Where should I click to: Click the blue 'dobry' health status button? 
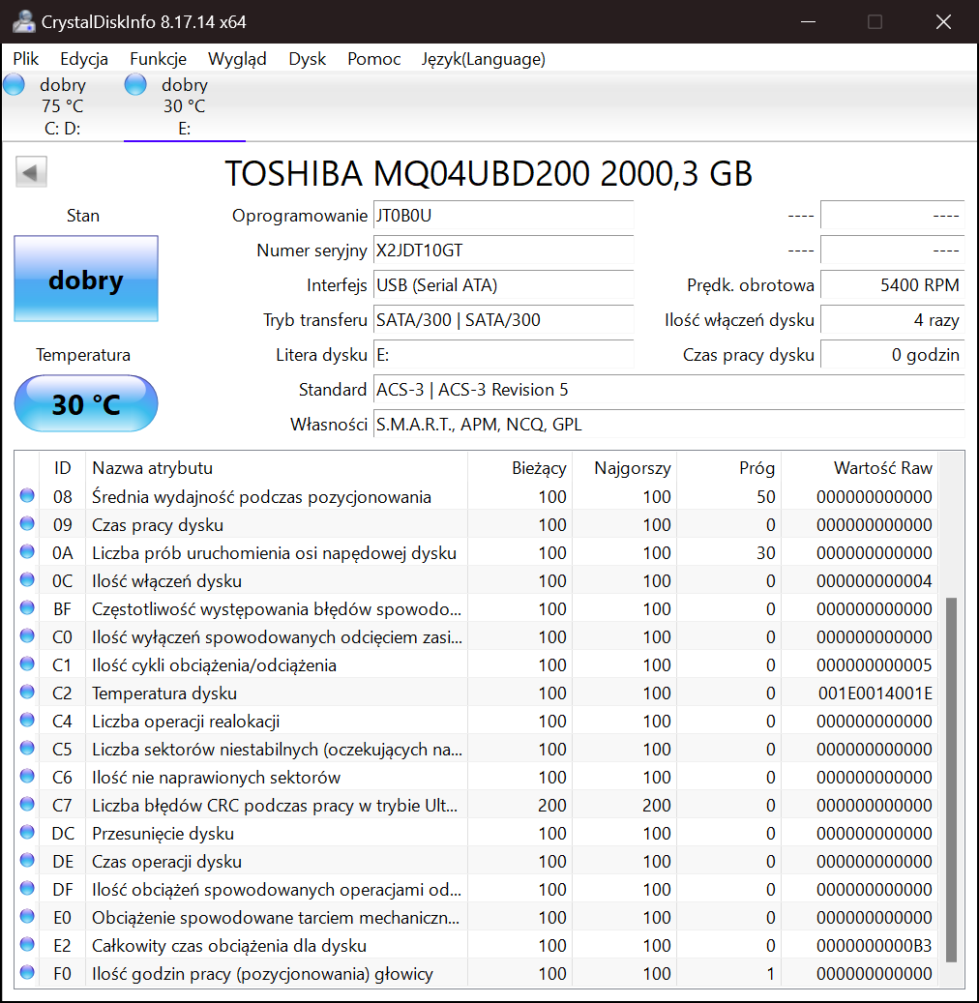tap(86, 279)
